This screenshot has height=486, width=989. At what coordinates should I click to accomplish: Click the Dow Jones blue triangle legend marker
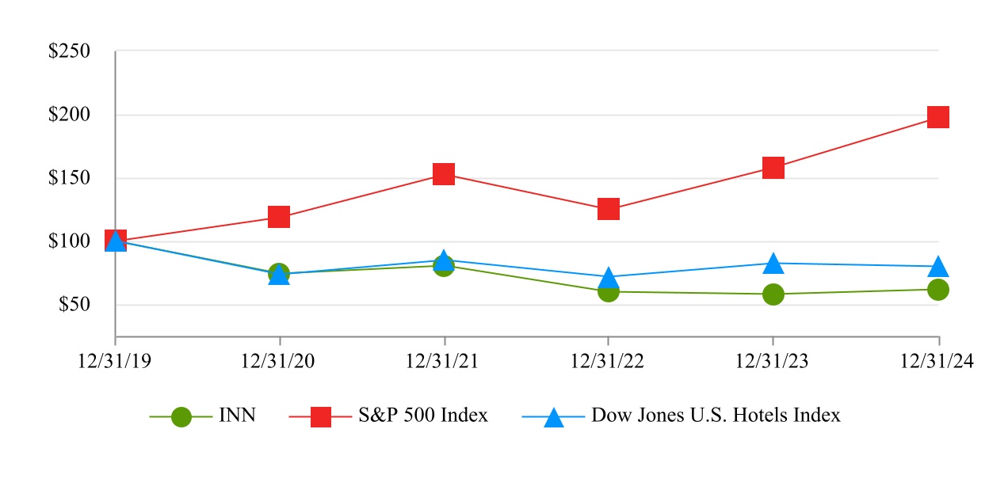point(553,417)
